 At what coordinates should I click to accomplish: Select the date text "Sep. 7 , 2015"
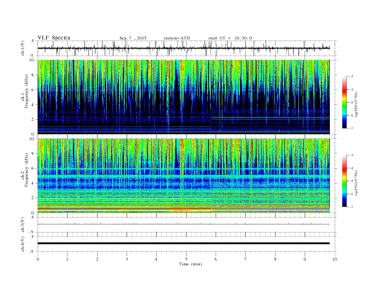133,38
